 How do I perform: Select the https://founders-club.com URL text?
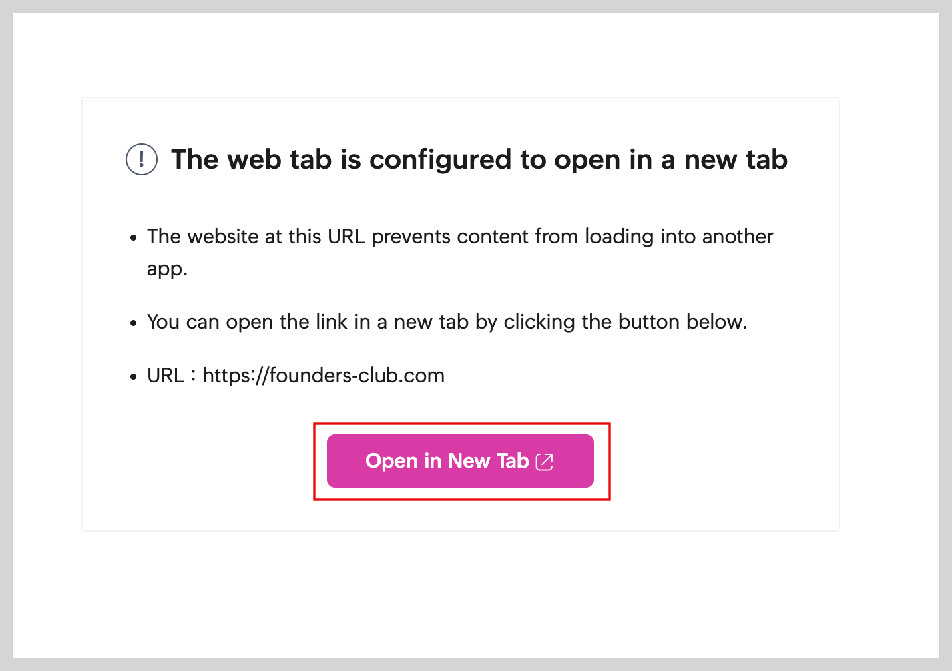point(323,376)
